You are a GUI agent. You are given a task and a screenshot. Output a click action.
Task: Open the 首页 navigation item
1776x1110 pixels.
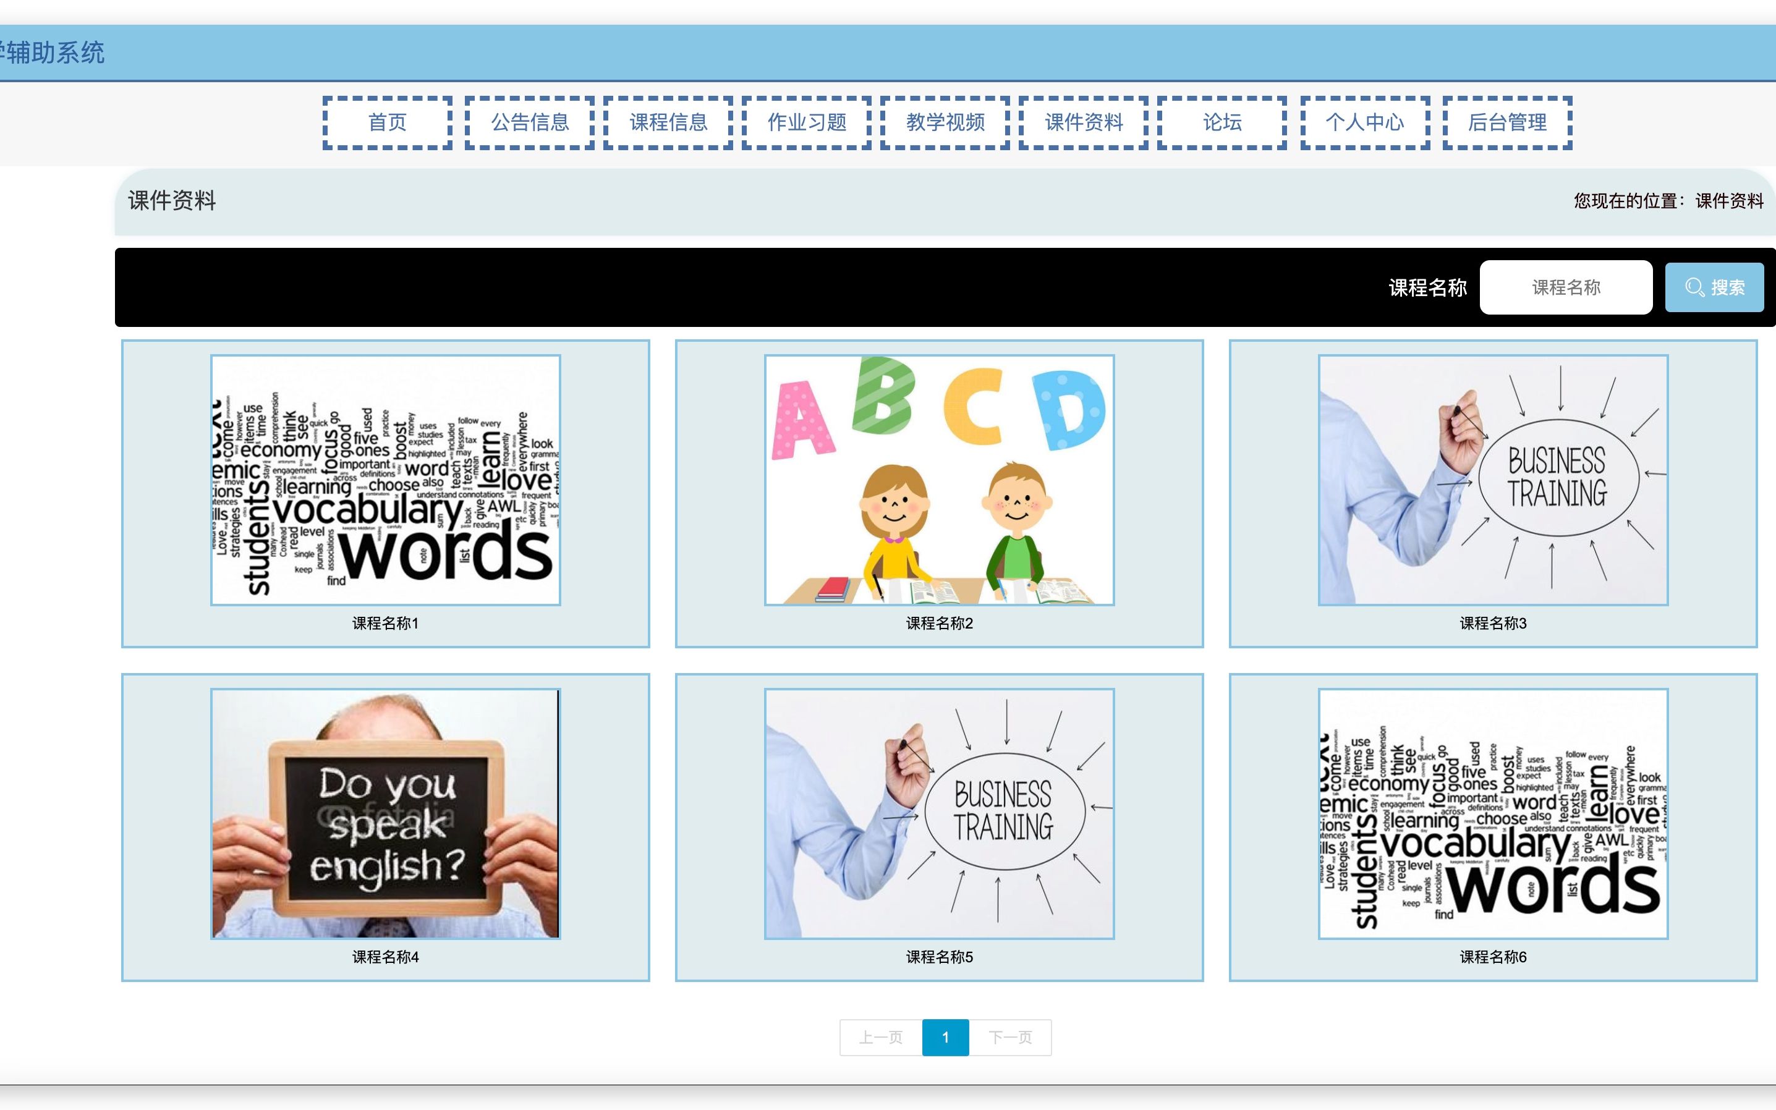(x=387, y=122)
